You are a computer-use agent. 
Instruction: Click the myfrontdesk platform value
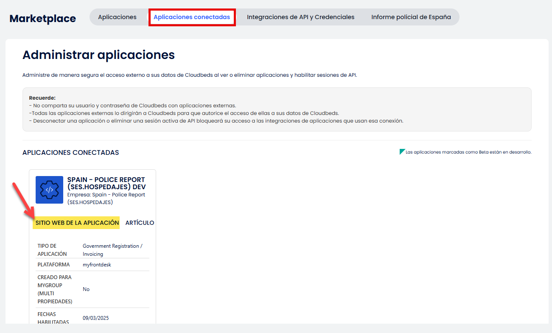coord(97,265)
